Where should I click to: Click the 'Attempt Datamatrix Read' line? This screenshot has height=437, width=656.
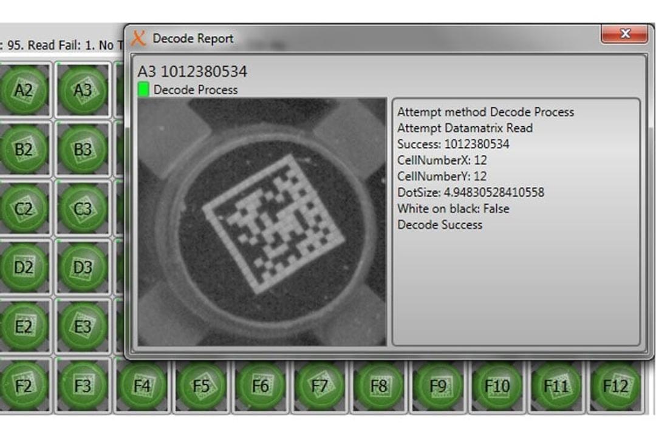tap(465, 128)
